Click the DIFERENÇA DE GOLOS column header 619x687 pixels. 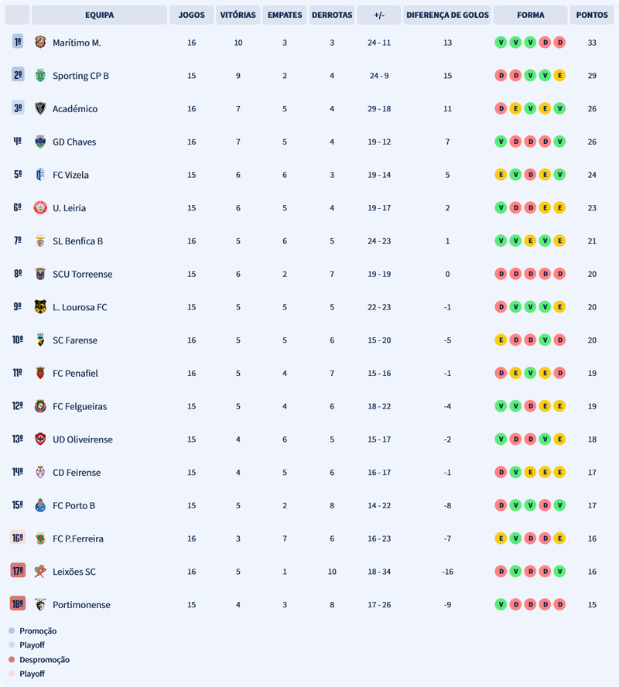click(x=447, y=15)
